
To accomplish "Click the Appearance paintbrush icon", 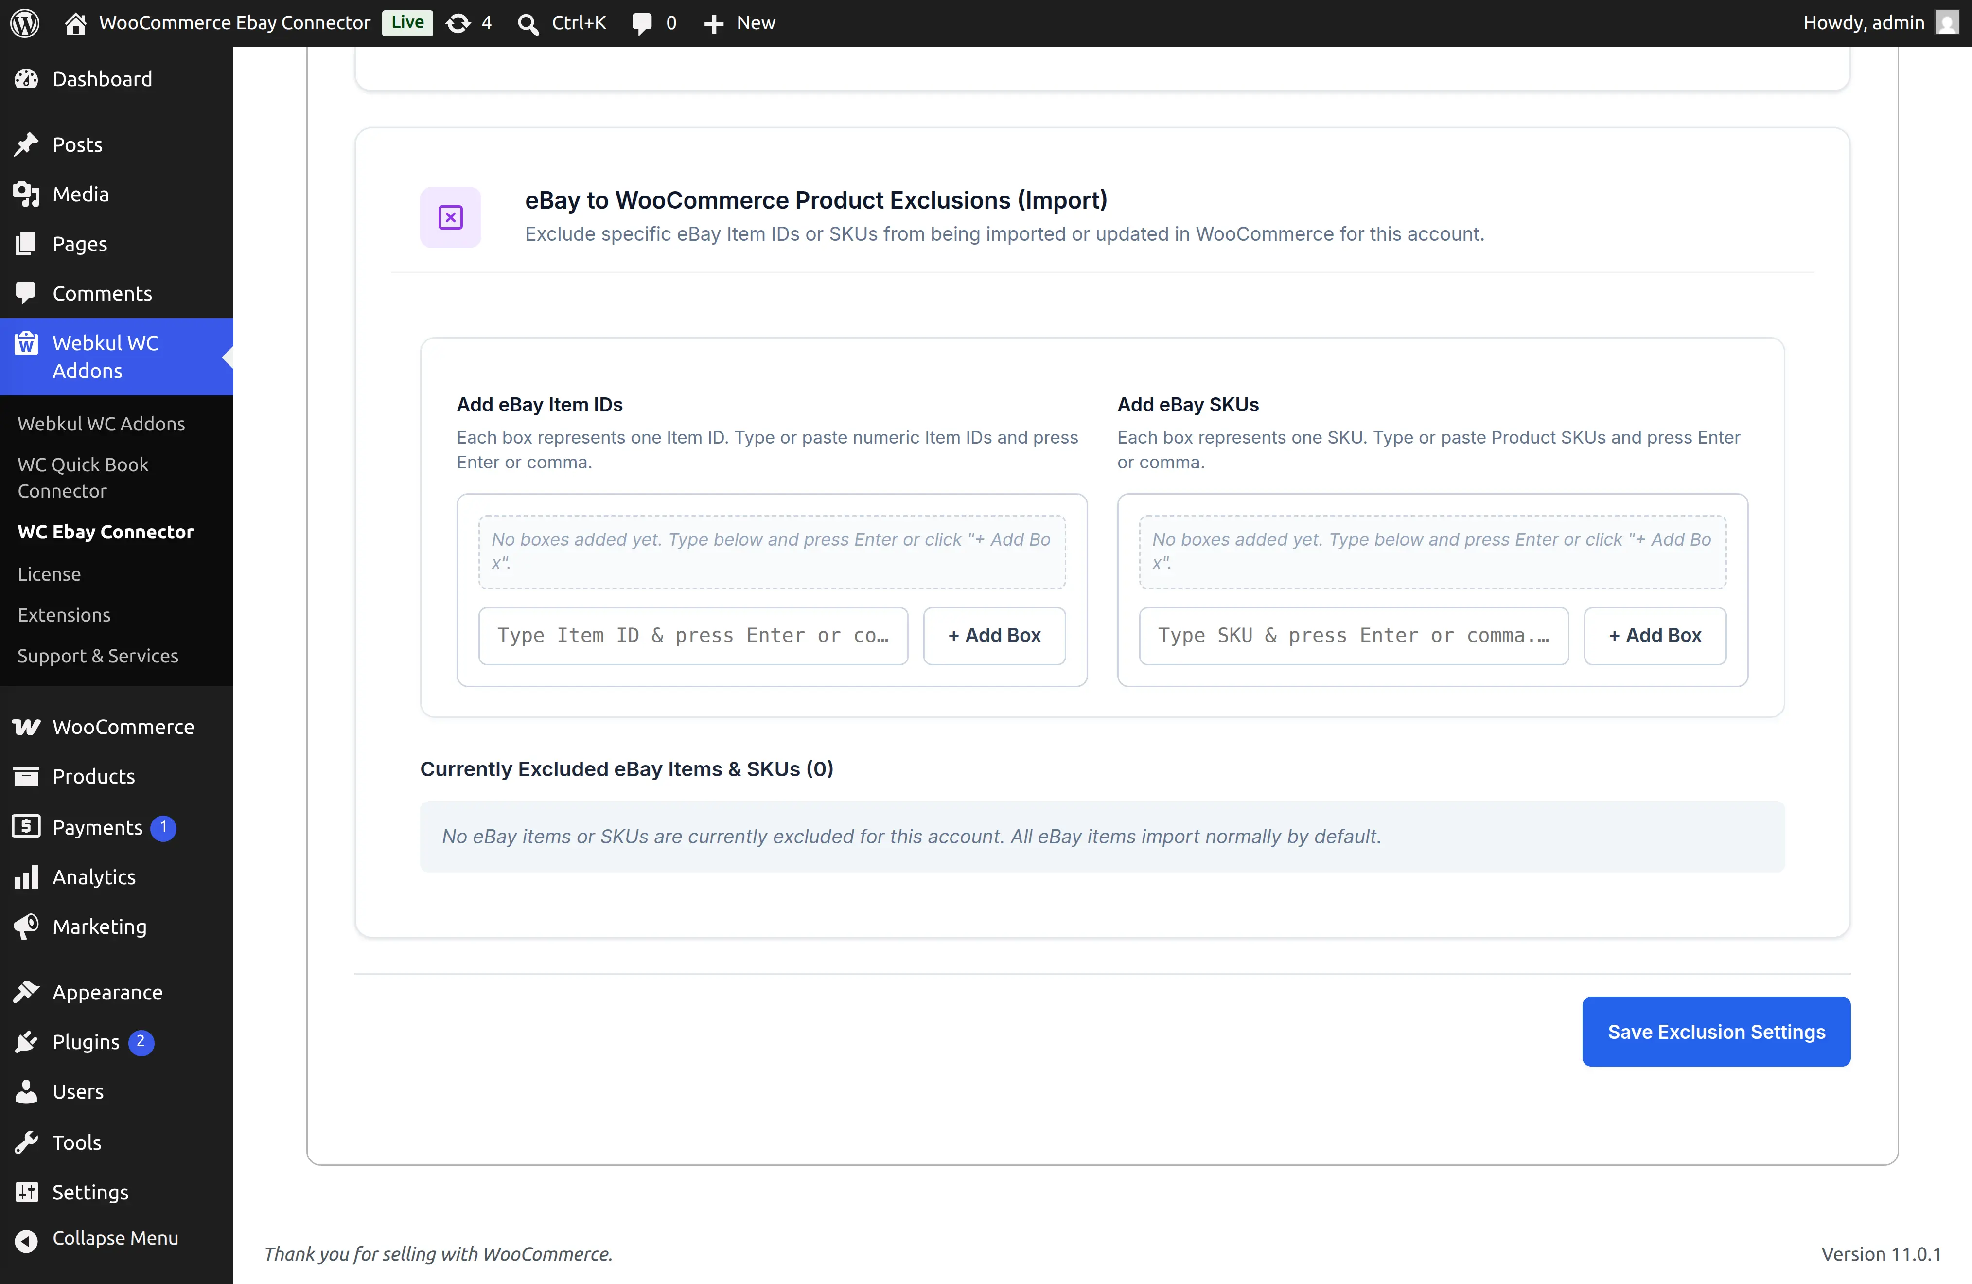I will [x=27, y=992].
